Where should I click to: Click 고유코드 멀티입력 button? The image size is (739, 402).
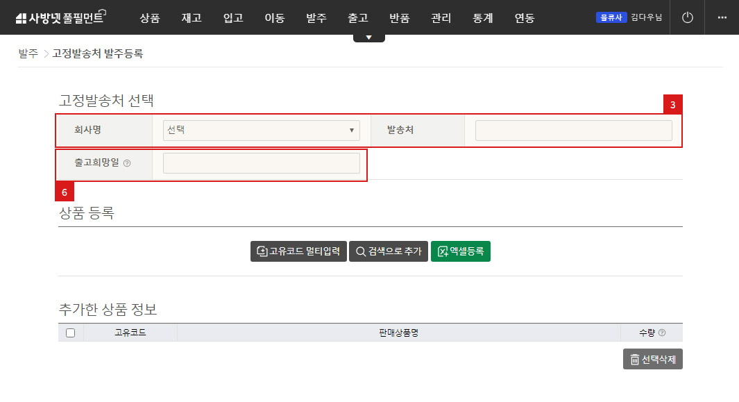pos(298,251)
